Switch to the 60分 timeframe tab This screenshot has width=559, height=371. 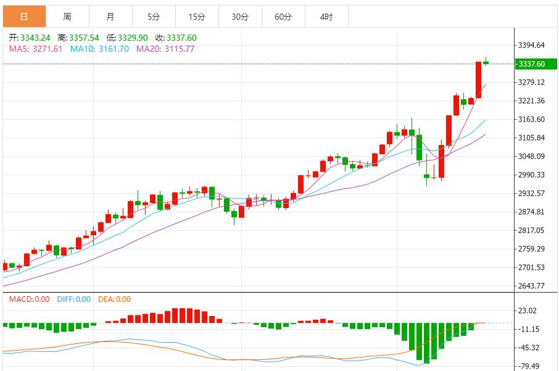click(283, 17)
